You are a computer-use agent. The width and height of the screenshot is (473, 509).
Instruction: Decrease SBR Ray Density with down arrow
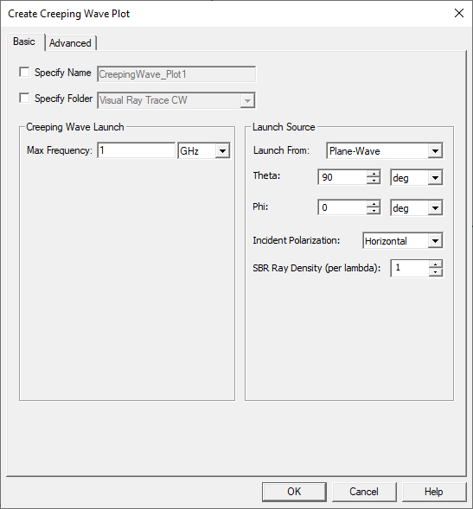click(436, 272)
